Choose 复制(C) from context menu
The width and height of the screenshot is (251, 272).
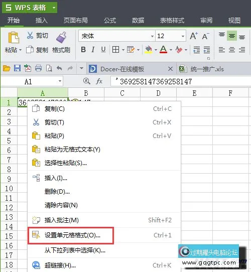click(104, 109)
